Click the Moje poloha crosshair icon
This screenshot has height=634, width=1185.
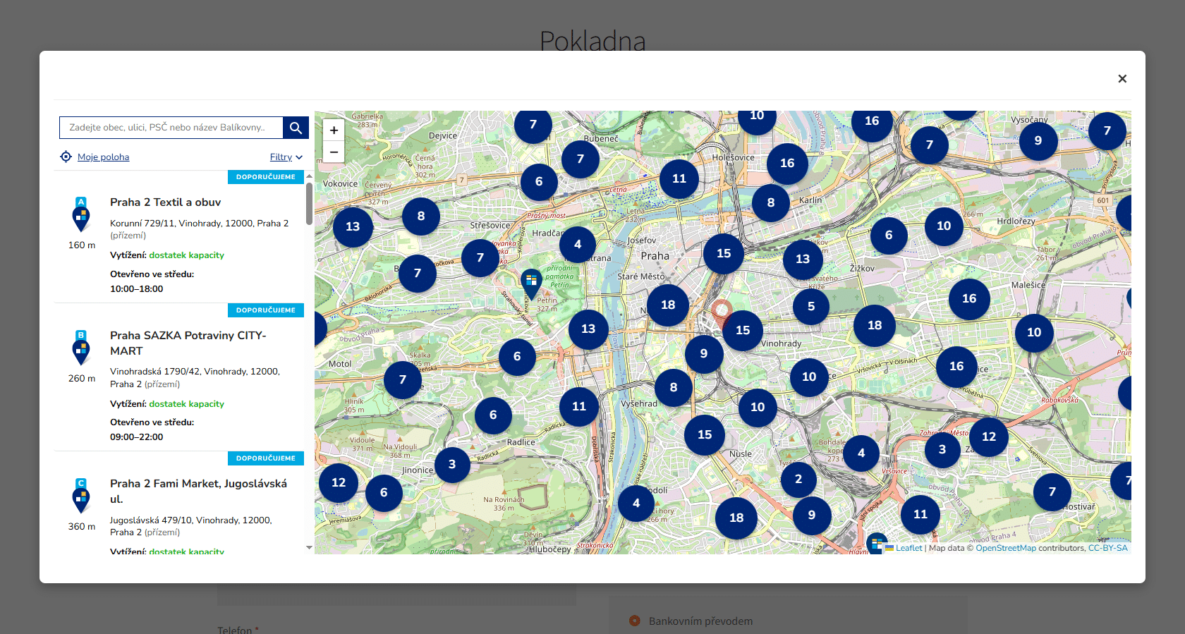[x=66, y=157]
